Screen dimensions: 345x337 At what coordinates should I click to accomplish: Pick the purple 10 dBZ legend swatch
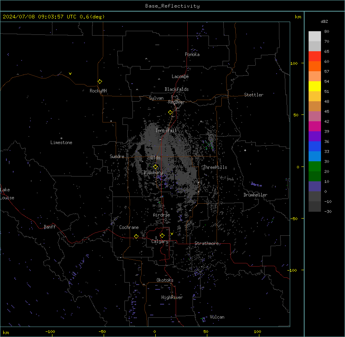click(x=315, y=187)
